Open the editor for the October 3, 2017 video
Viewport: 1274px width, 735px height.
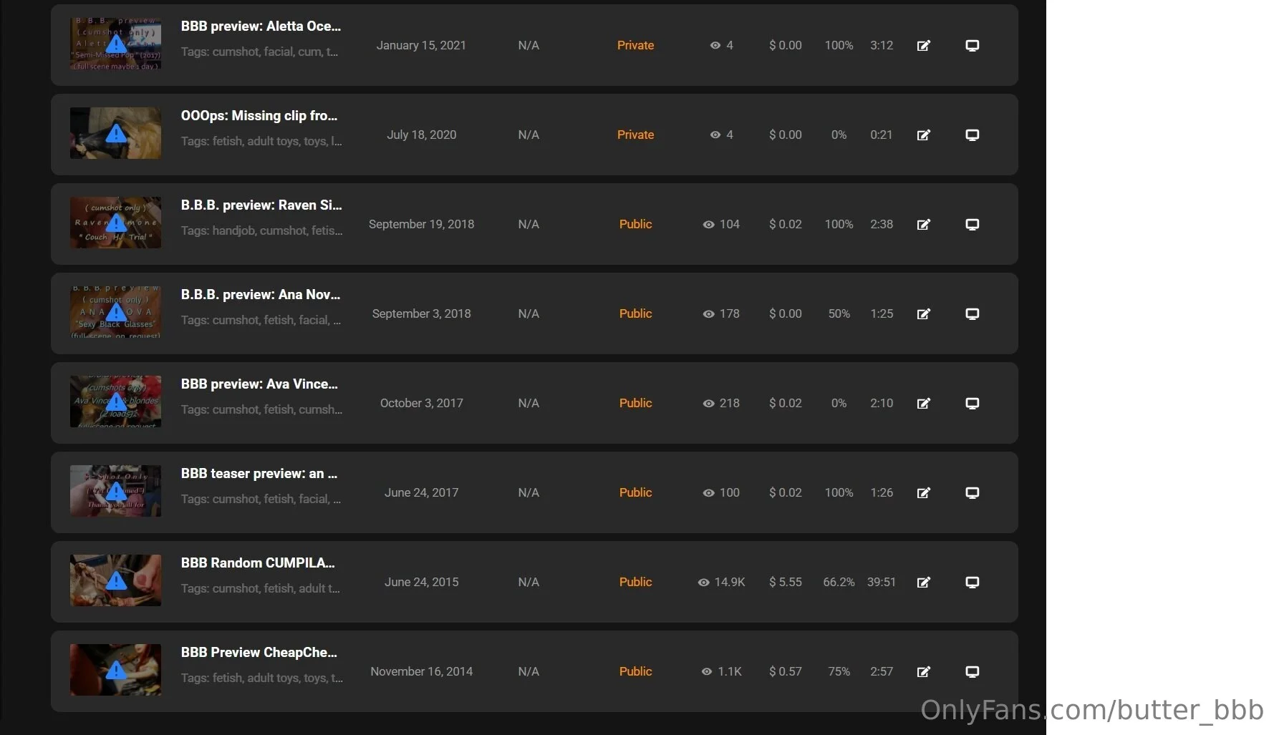tap(924, 404)
